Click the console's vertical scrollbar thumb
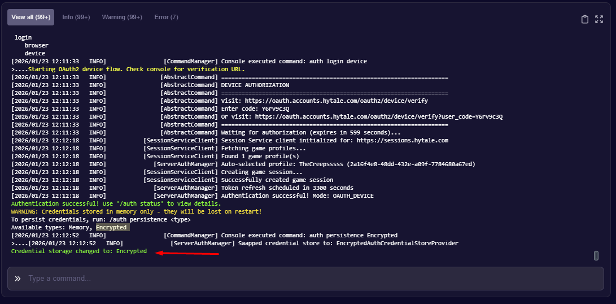Image resolution: width=616 pixels, height=304 pixels. (596, 255)
